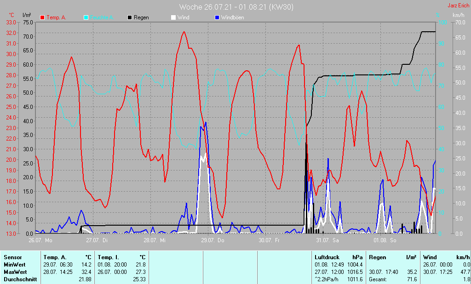Click the red Temp. A. legend swatch

point(42,18)
